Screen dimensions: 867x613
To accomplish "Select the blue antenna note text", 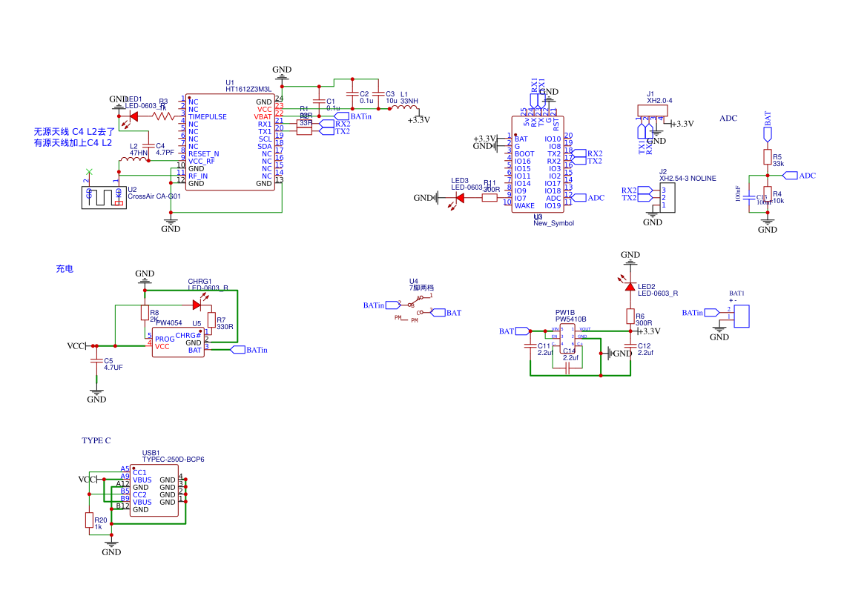I will pyautogui.click(x=73, y=137).
